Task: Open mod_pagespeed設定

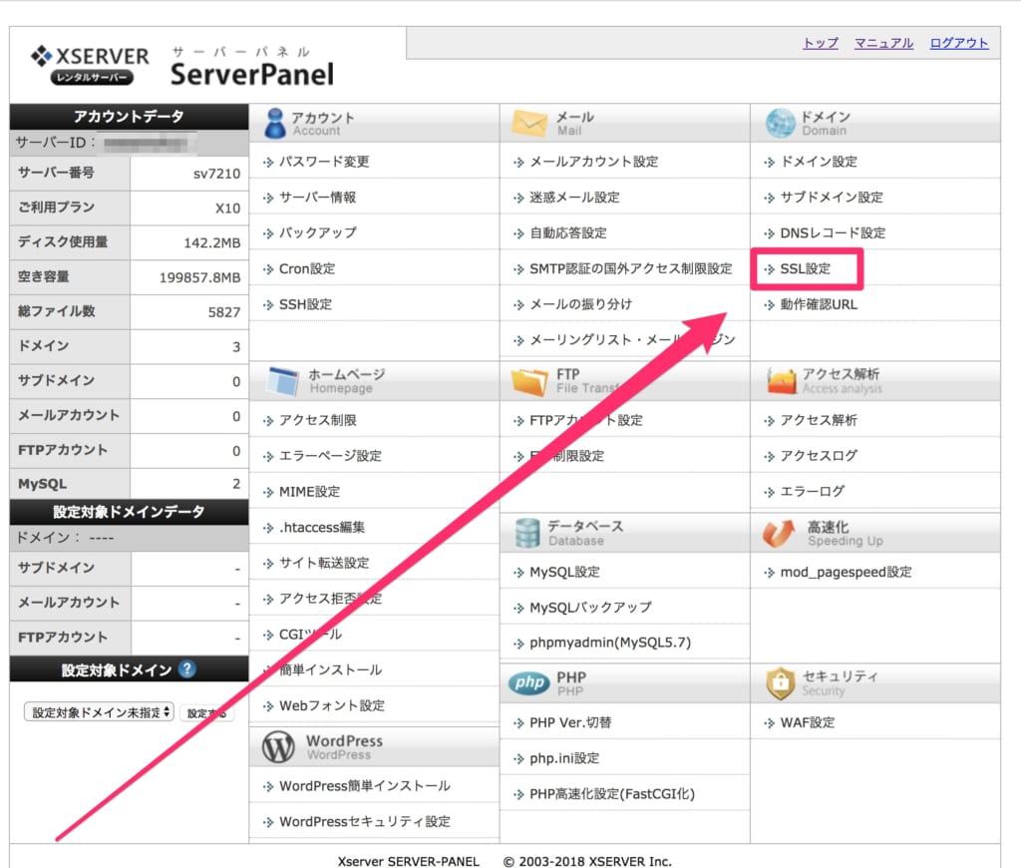Action: click(846, 572)
